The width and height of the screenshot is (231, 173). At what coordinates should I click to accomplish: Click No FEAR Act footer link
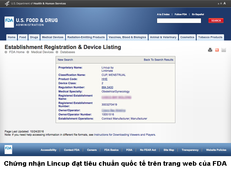click(x=148, y=150)
